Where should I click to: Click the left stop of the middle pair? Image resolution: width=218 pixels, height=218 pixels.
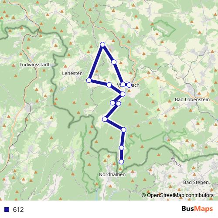[112, 103]
